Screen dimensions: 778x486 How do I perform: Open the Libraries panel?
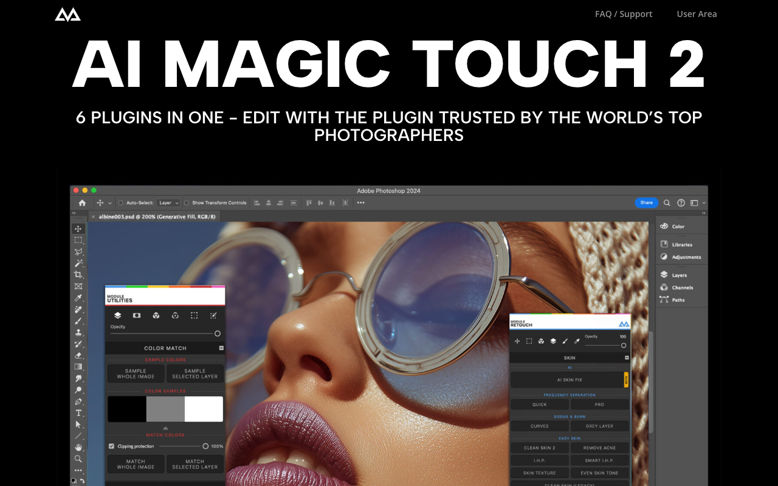tap(676, 244)
